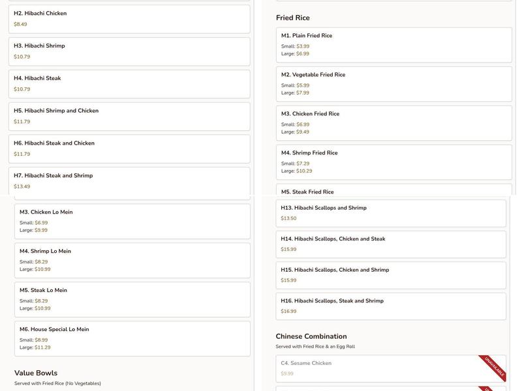The width and height of the screenshot is (522, 391).
Task: Choose H4. Hibachi Steak for $10.79
Action: (x=129, y=84)
